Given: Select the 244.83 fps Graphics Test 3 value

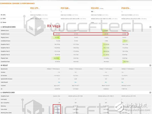Looking at the screenshot, I should point(106,51).
